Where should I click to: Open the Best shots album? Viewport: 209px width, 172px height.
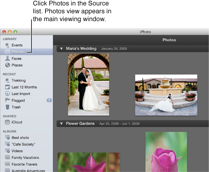pyautogui.click(x=27, y=138)
